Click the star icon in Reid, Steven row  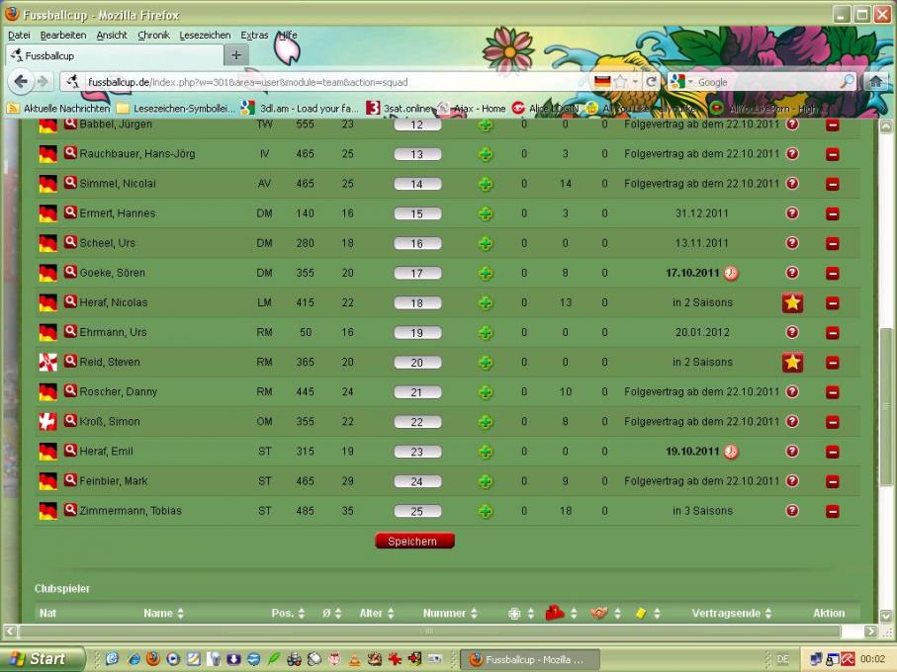click(x=792, y=363)
